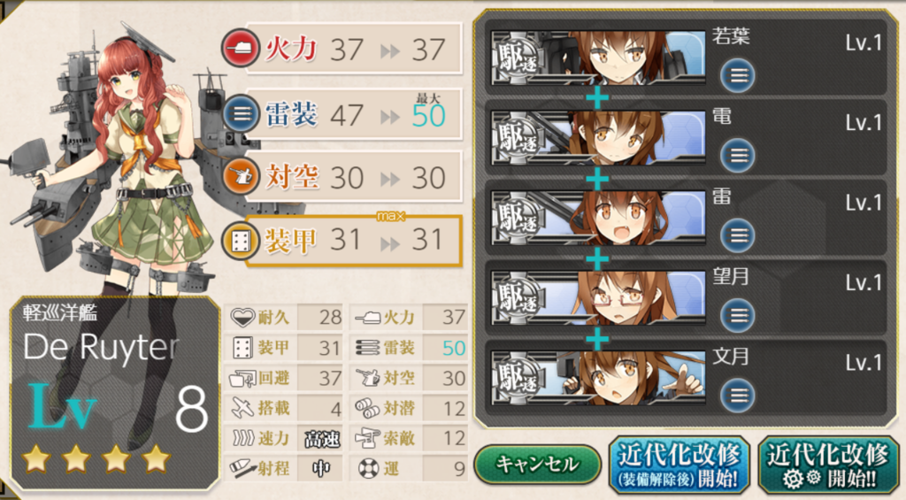Click the orange anti-air 対空 icon
Screen dimensions: 906x500
[x=241, y=176]
